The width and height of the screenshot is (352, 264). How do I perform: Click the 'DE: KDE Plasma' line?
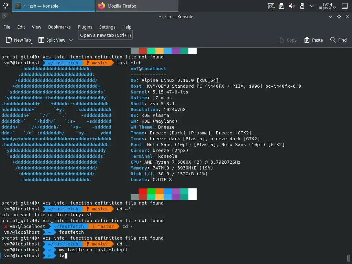tap(150, 115)
